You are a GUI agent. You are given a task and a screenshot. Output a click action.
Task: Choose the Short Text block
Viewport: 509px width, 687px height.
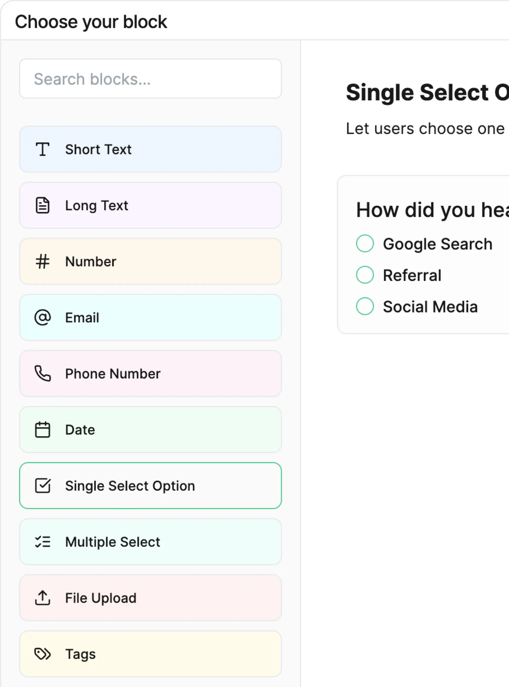[x=151, y=150]
